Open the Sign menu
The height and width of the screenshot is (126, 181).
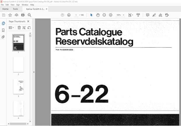click(x=18, y=5)
